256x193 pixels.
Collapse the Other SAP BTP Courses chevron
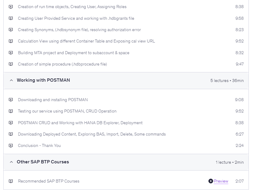[x=11, y=162]
